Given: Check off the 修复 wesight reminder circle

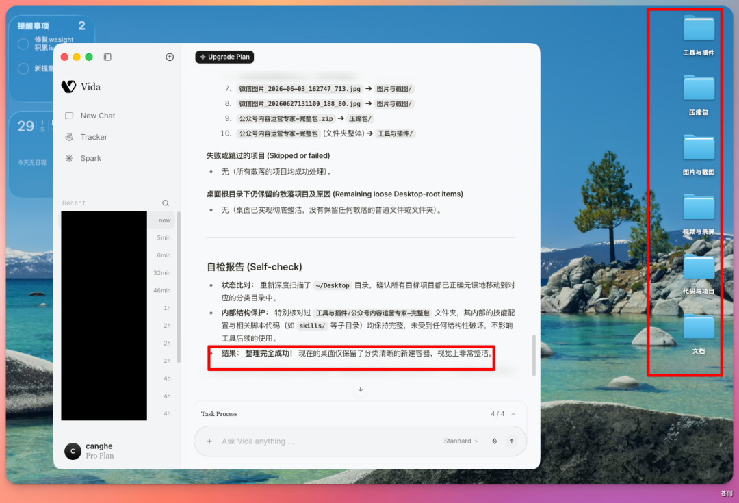Looking at the screenshot, I should pyautogui.click(x=23, y=44).
